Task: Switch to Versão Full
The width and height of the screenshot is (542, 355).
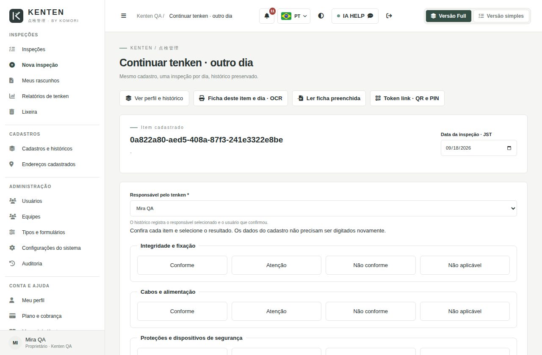Action: (448, 16)
